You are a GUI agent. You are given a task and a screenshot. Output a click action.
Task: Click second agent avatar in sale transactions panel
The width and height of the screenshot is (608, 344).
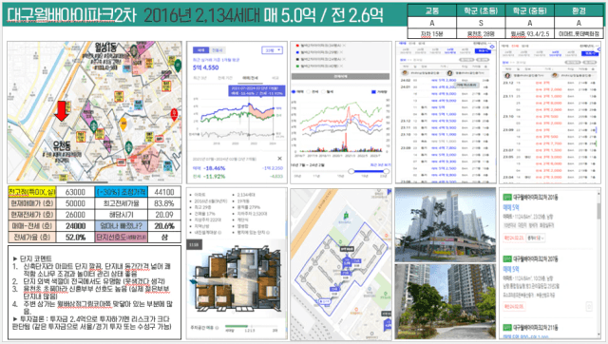449,73
